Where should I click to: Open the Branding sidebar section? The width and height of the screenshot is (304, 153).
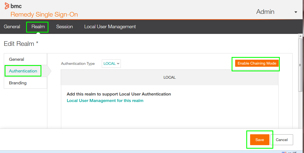pyautogui.click(x=25, y=83)
